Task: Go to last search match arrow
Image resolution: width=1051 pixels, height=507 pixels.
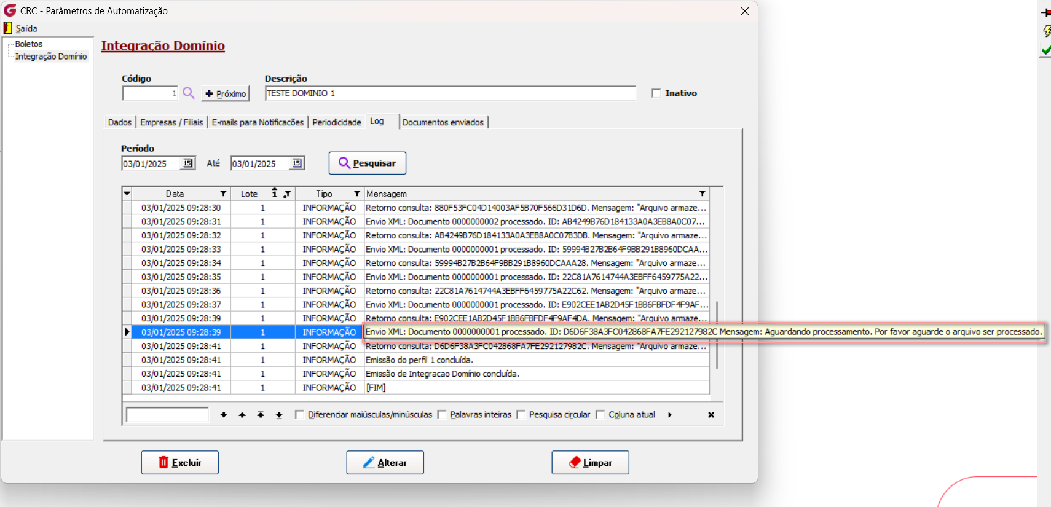Action: tap(279, 415)
